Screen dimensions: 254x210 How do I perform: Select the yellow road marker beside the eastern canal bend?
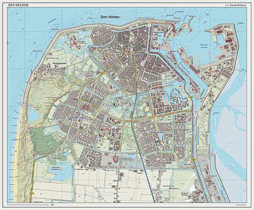(191, 97)
